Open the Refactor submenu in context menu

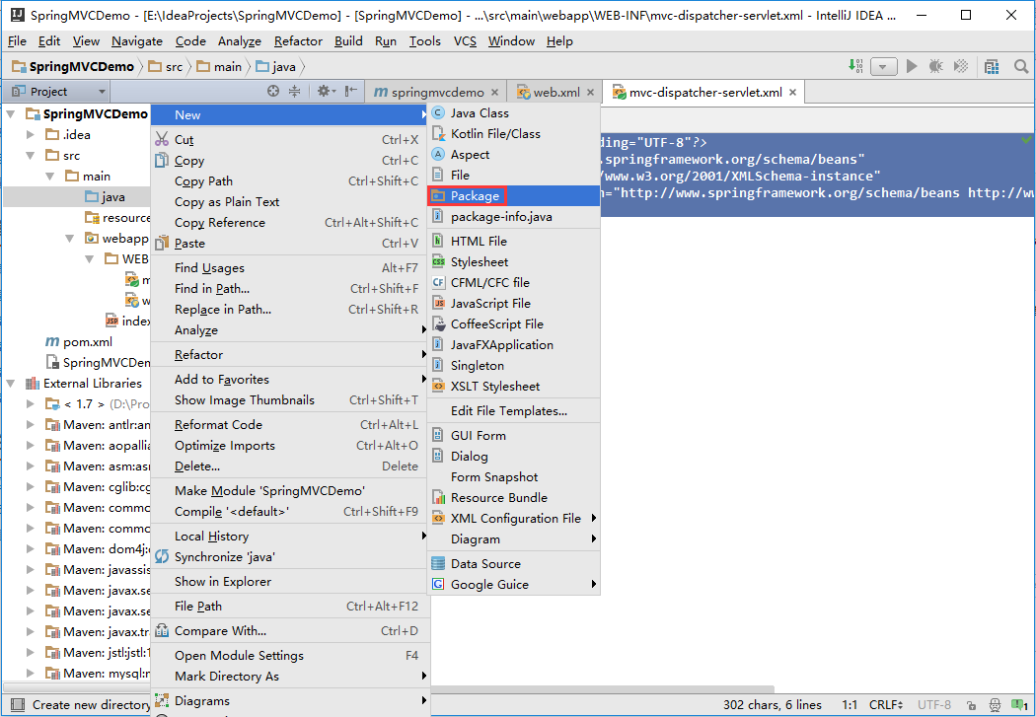click(290, 354)
